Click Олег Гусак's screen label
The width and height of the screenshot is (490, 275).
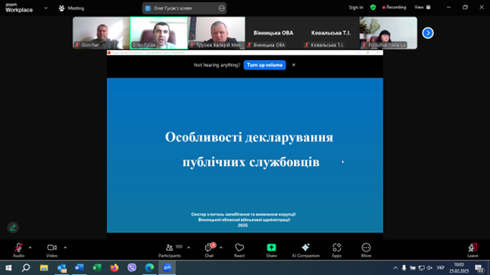(x=173, y=8)
